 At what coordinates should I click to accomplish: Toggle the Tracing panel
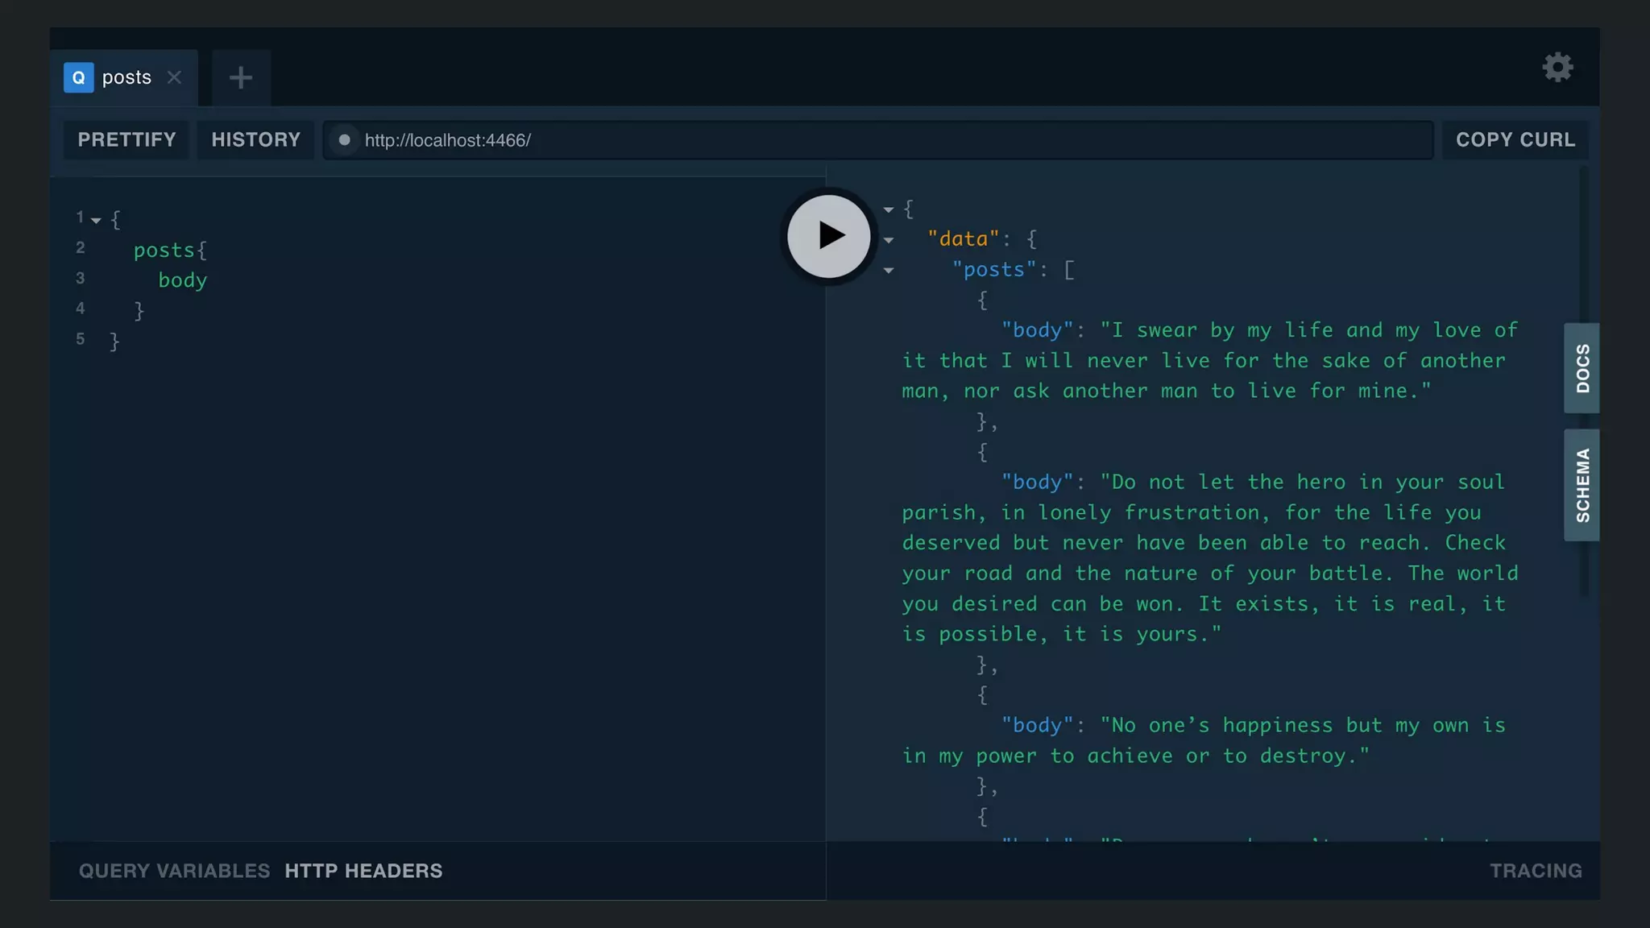coord(1535,871)
